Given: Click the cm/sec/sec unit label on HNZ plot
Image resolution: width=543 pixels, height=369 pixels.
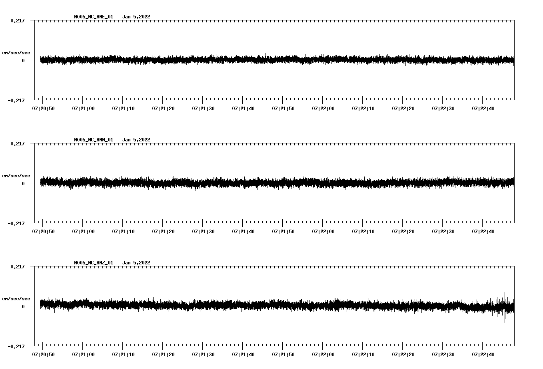Looking at the screenshot, I should pyautogui.click(x=16, y=299).
